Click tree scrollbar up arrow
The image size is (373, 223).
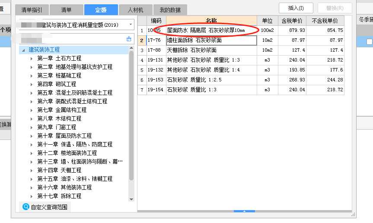tap(131, 48)
